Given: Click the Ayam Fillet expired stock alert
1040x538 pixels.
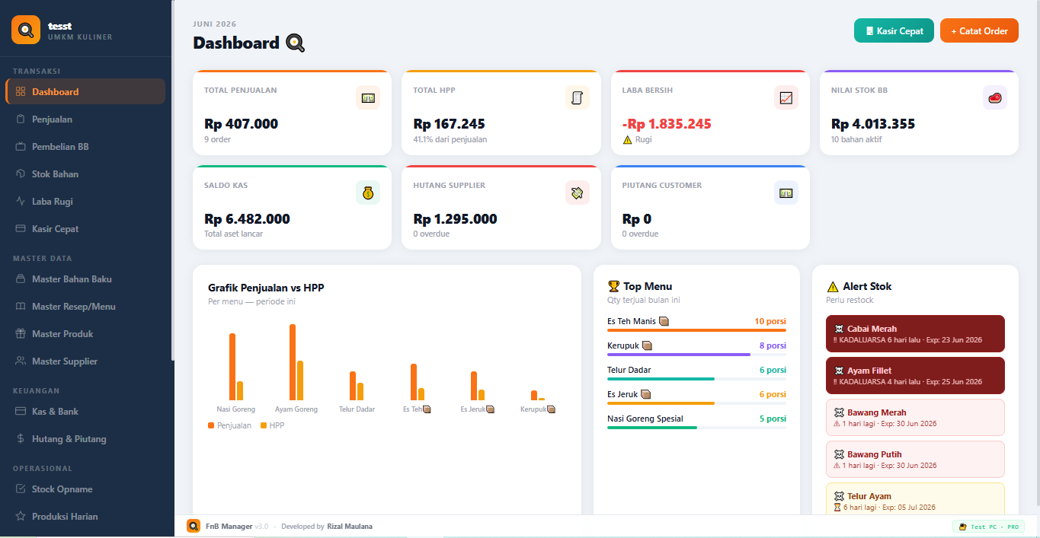Looking at the screenshot, I should coord(915,375).
